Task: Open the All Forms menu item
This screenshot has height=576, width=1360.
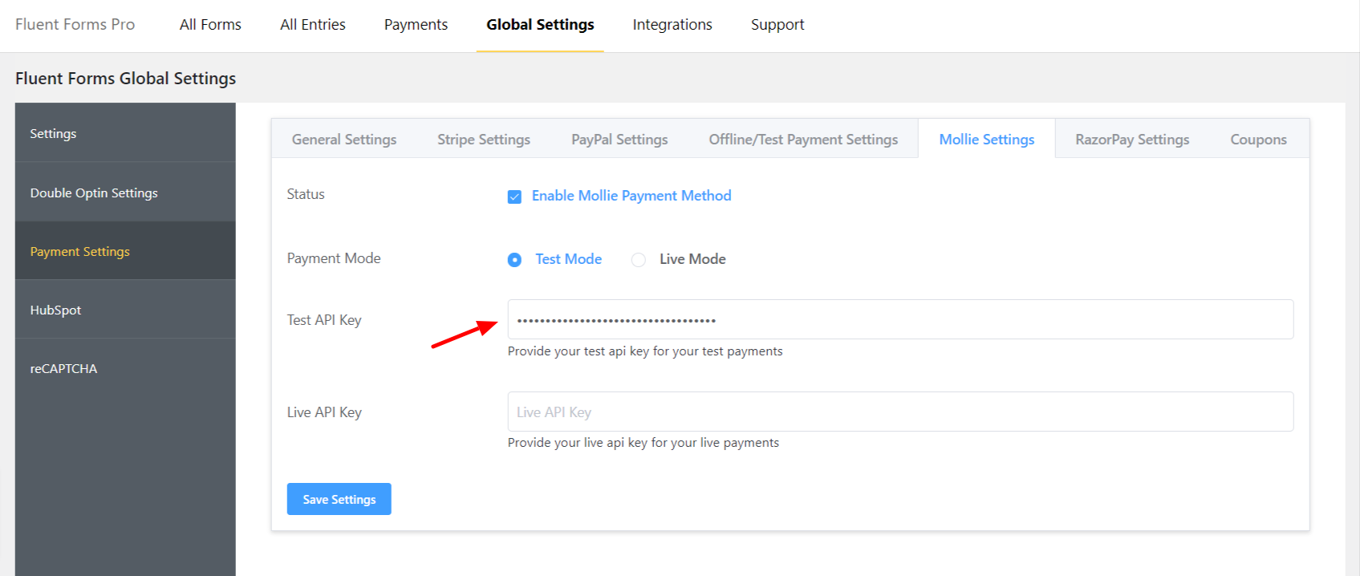Action: (x=210, y=25)
